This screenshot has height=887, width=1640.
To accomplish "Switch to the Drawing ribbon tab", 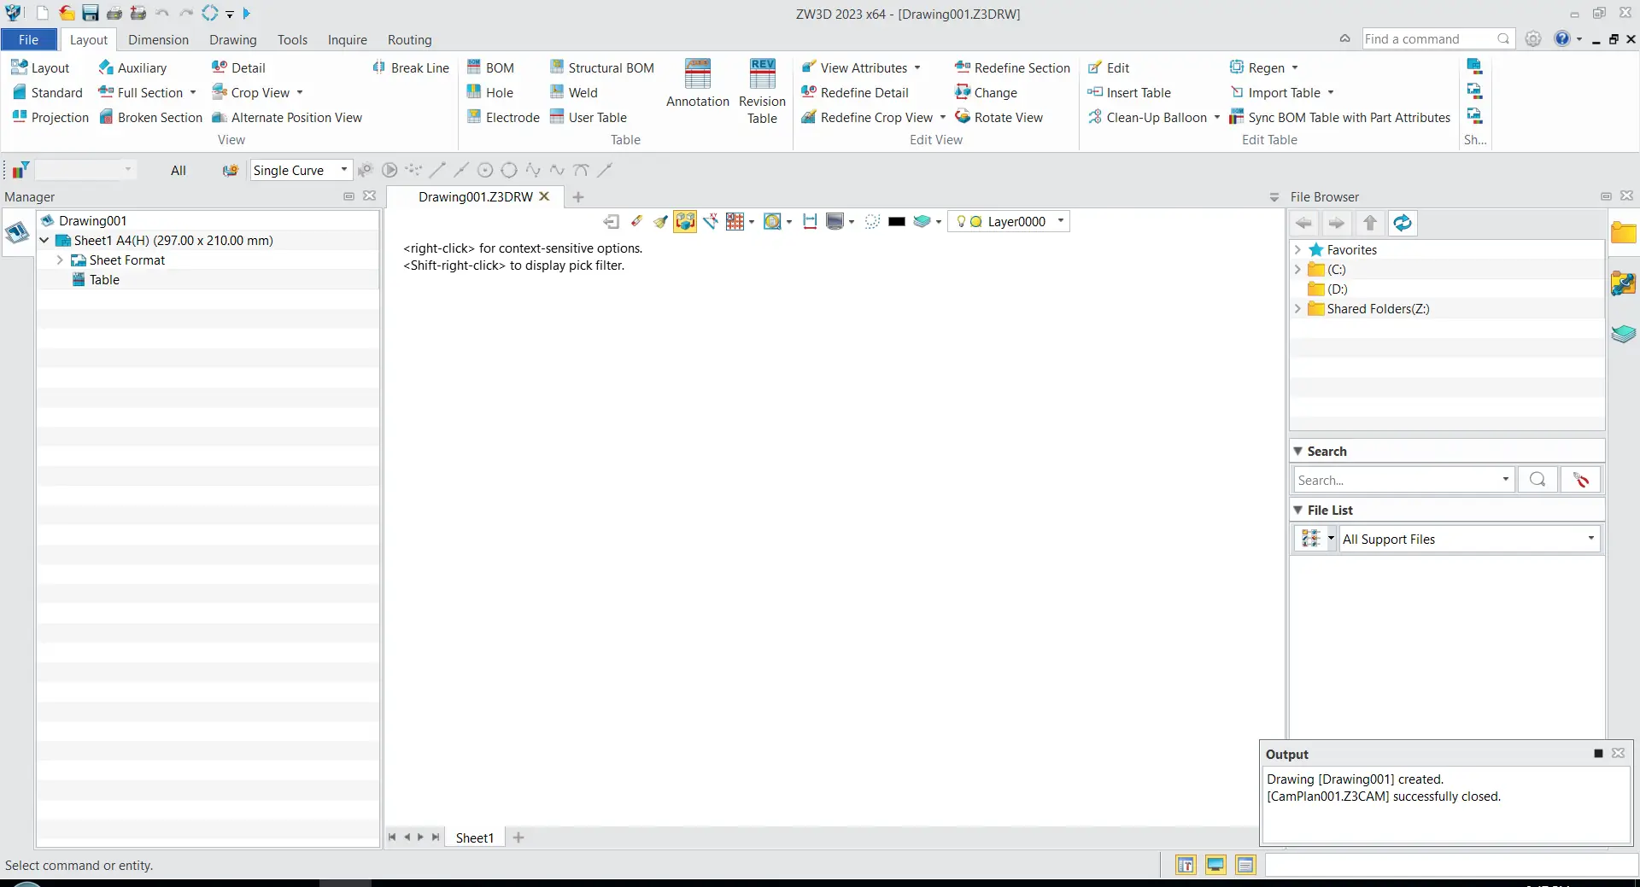I will 232,39.
